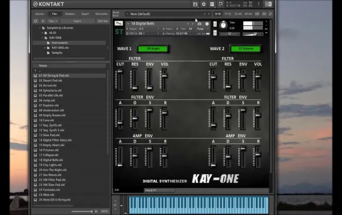Select the Instruments folder in the tree
Screen dimensions: 342x215
(x=69, y=42)
